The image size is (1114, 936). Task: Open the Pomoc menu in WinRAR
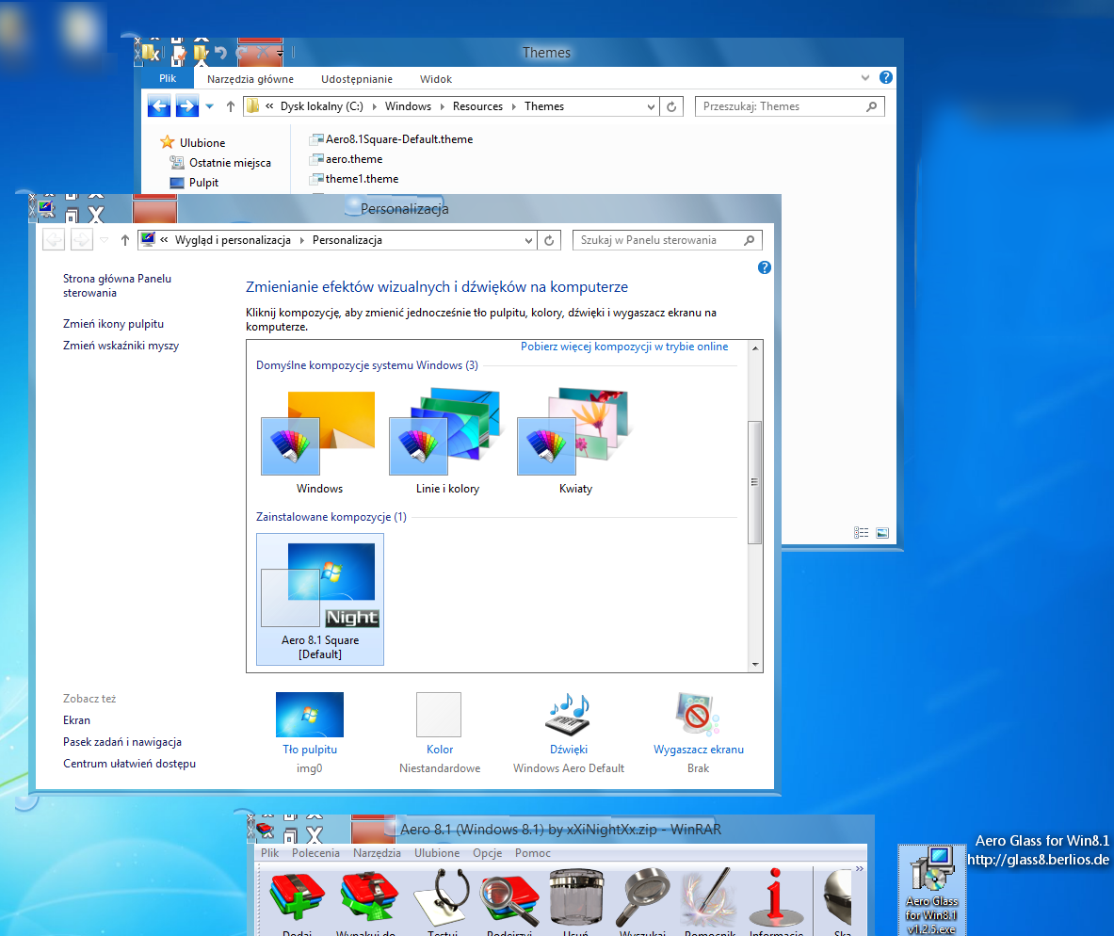tap(533, 853)
